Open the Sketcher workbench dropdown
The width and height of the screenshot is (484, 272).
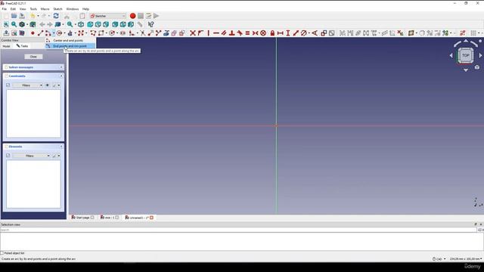(107, 16)
